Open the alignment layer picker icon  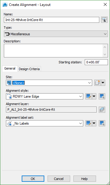[x=102, y=110]
